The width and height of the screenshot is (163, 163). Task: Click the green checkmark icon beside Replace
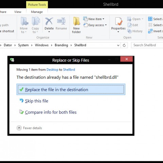point(21,89)
